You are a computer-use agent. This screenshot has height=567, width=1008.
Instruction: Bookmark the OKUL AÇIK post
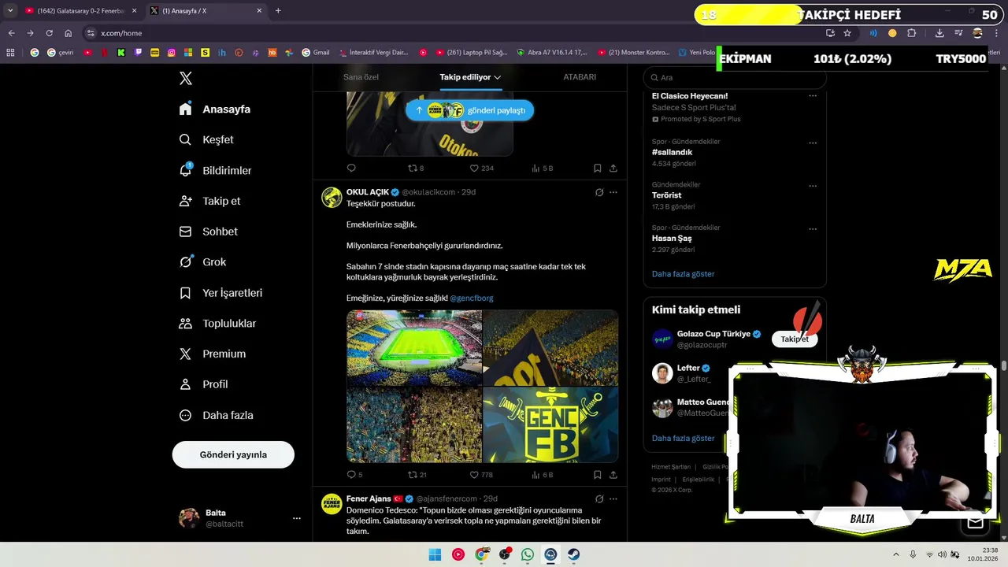click(598, 475)
